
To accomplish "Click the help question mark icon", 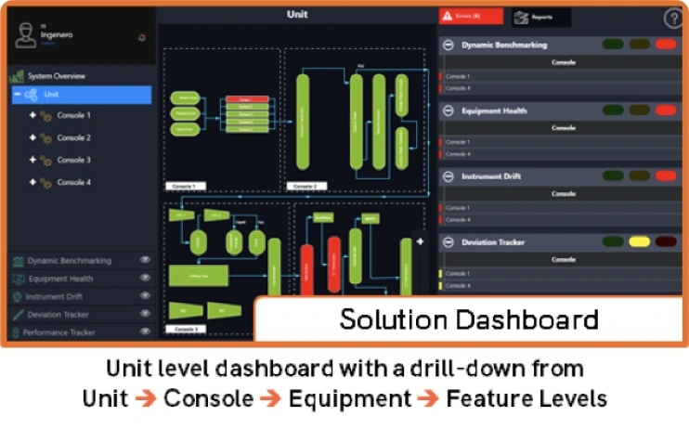I will [x=673, y=19].
